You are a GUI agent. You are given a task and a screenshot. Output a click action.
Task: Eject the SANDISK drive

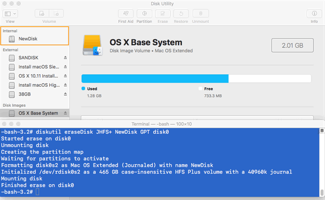click(65, 58)
